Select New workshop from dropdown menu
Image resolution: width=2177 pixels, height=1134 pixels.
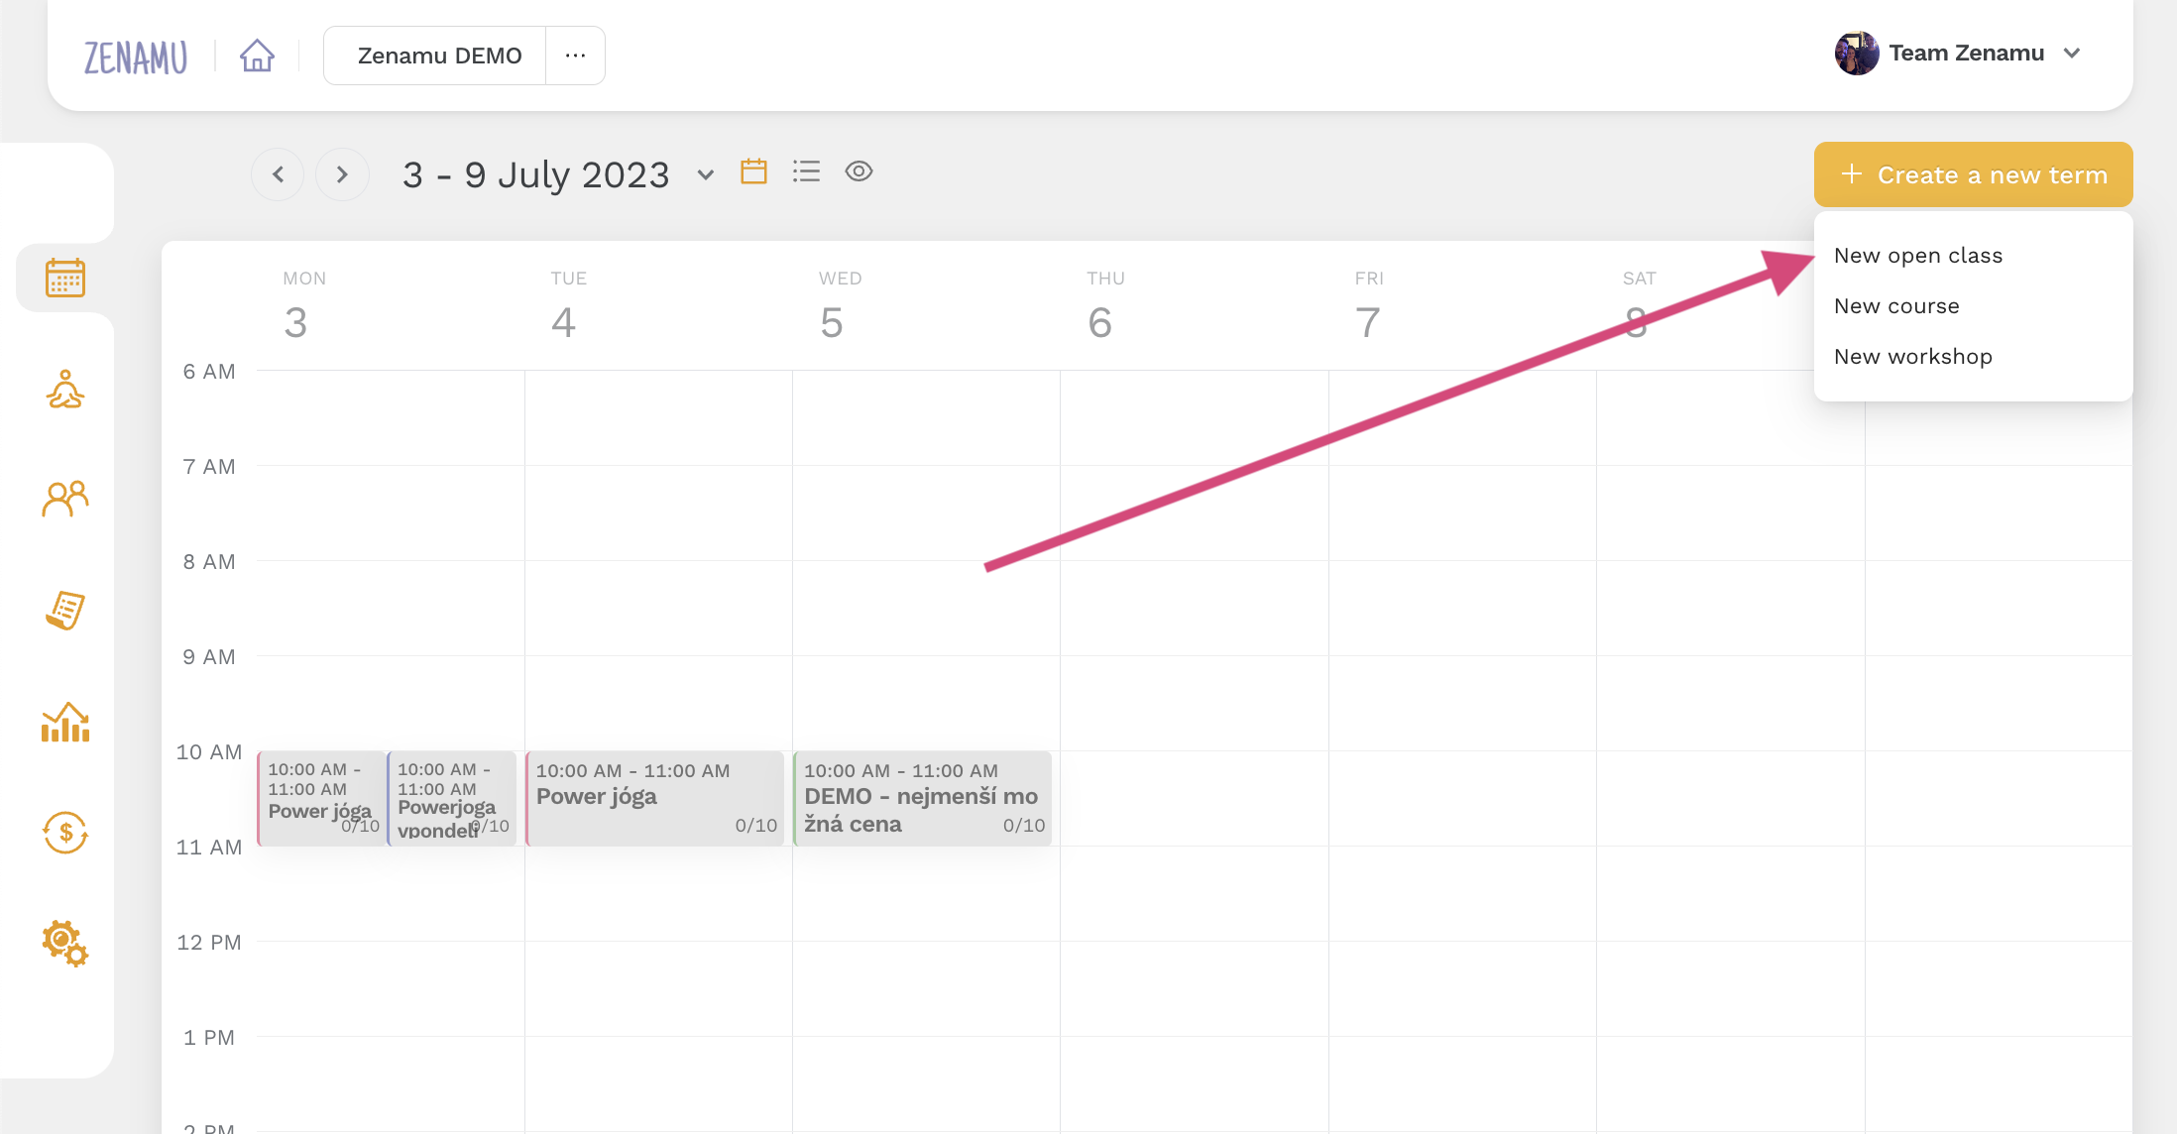click(x=1912, y=357)
